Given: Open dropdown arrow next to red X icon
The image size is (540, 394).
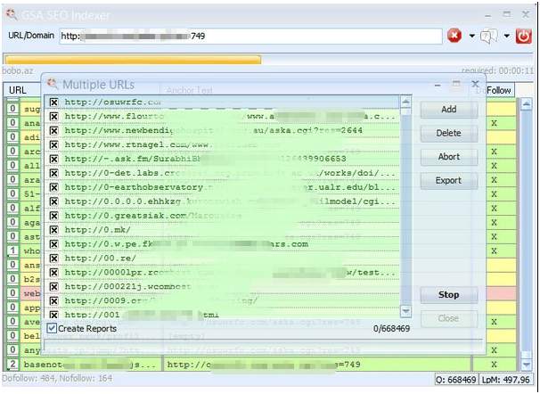Looking at the screenshot, I should click(x=471, y=37).
